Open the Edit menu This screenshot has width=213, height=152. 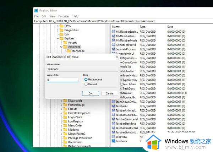point(44,16)
